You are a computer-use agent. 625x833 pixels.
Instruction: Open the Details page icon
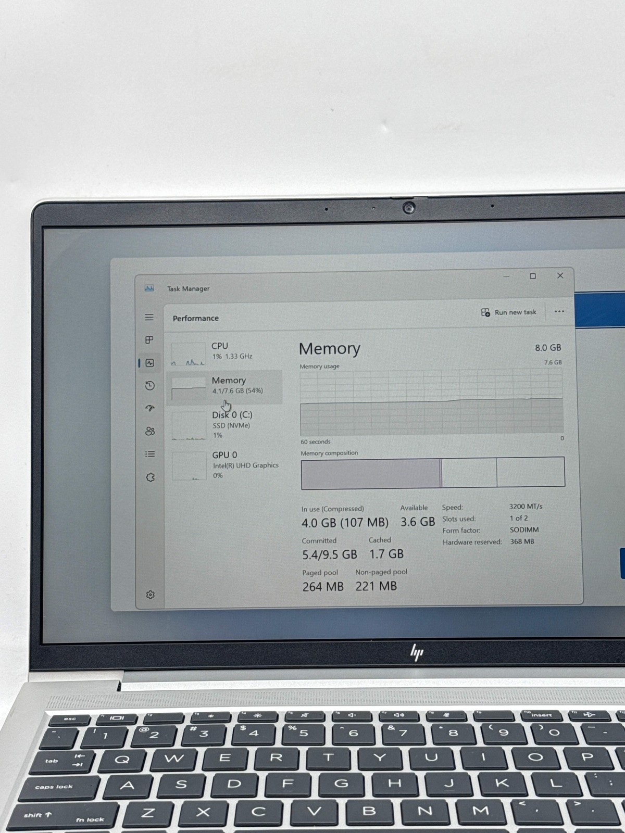[150, 454]
